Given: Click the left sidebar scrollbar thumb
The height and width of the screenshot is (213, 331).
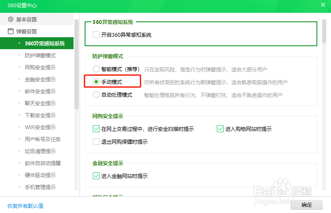Looking at the screenshot, I should tap(77, 65).
